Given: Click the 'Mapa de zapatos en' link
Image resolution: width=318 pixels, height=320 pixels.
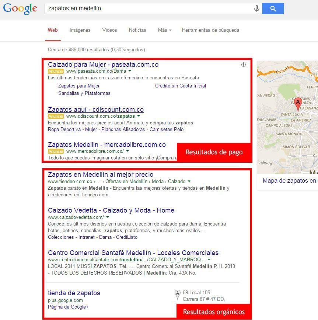Looking at the screenshot, I should [289, 180].
